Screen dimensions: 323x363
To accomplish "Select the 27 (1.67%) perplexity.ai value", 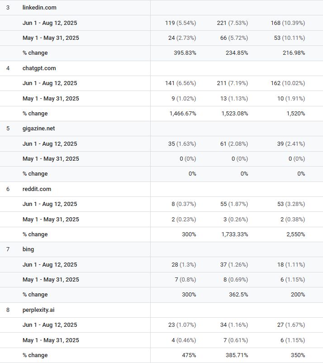I will tap(291, 325).
